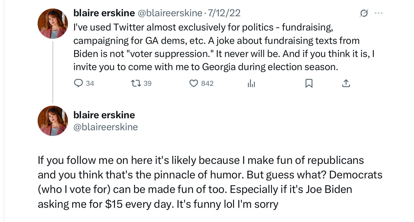The width and height of the screenshot is (414, 222).
Task: Click the @blaireerskine handle in the top tweet
Action: point(170,13)
